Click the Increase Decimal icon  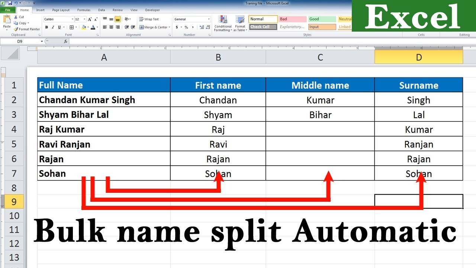[202, 27]
